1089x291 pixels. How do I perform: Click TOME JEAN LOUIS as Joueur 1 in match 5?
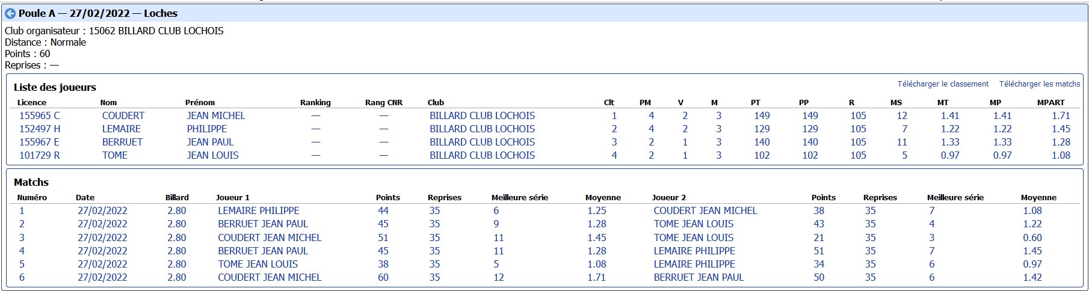pos(258,264)
